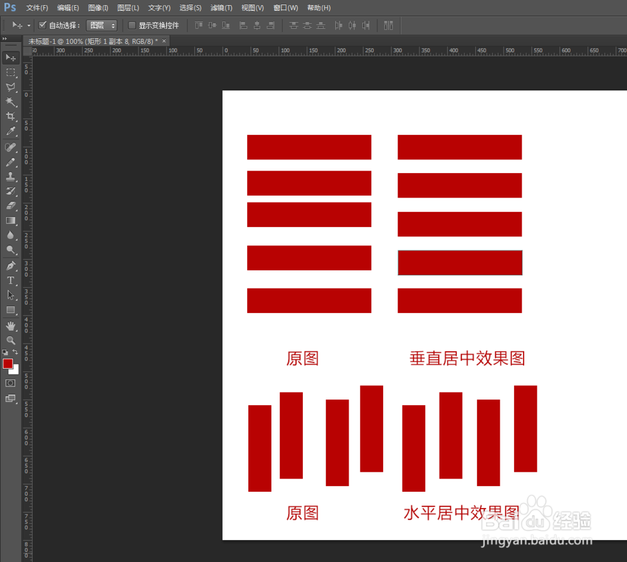
Task: Click Distribute Vertical Centers button
Action: 307,25
